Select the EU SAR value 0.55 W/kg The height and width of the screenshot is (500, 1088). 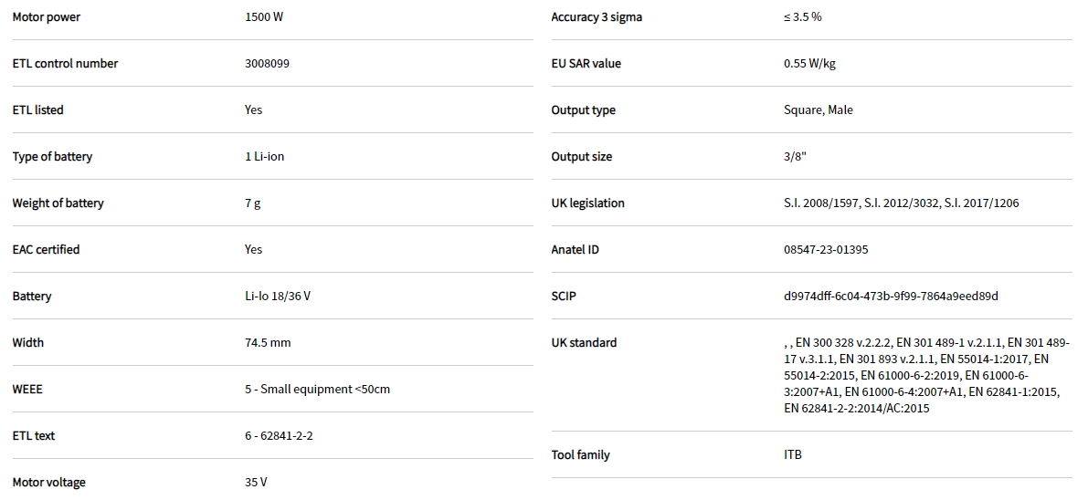809,64
